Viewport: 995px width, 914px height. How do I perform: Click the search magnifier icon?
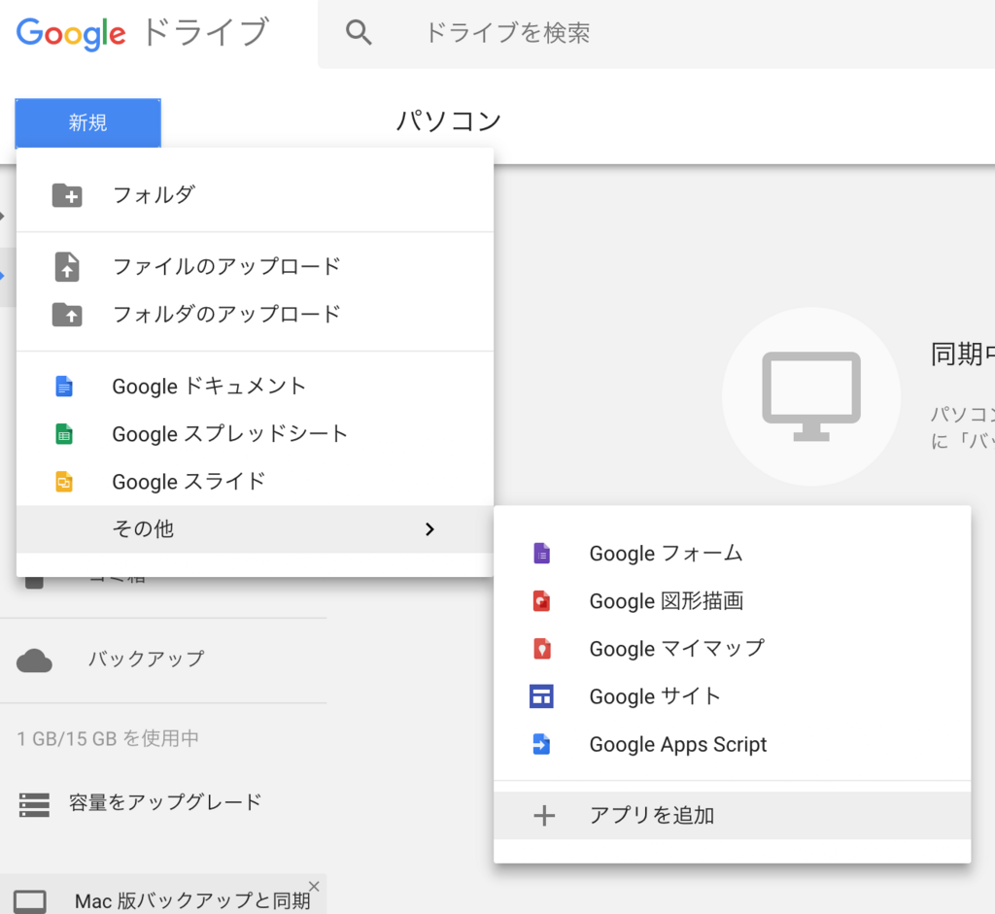[x=359, y=32]
